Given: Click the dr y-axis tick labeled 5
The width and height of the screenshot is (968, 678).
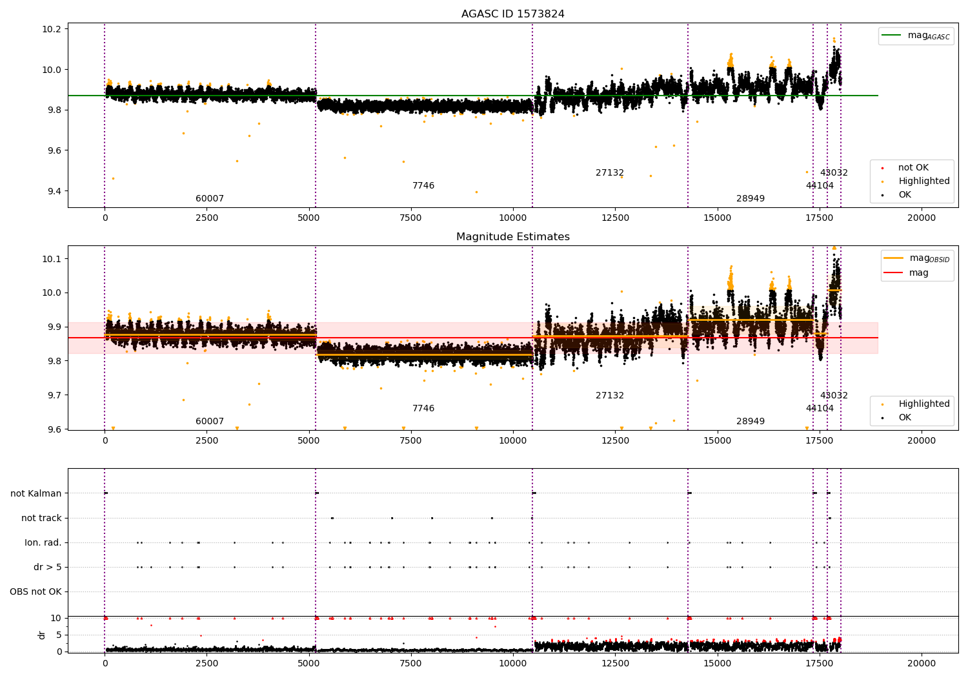Looking at the screenshot, I should click(59, 635).
